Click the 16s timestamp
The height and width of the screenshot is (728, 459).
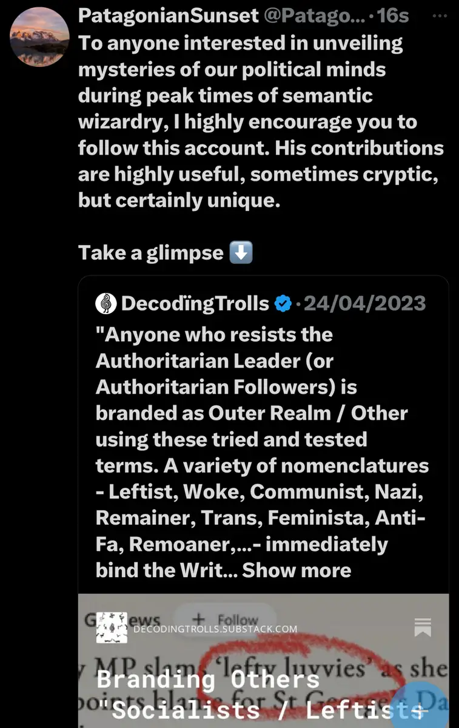point(394,16)
